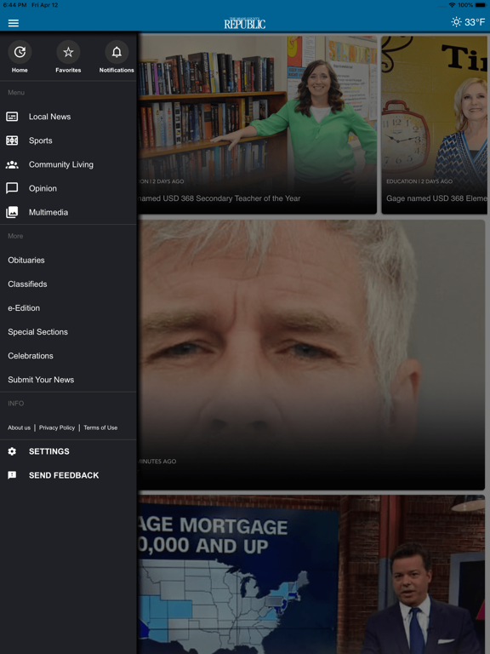
Task: Tap the Home label
Action: click(20, 70)
